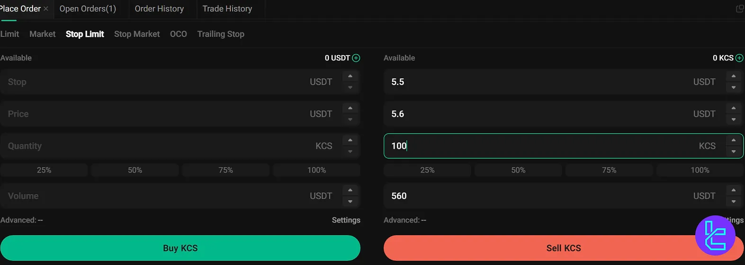The width and height of the screenshot is (745, 265).
Task: Set buy amount to 75%
Action: [226, 170]
